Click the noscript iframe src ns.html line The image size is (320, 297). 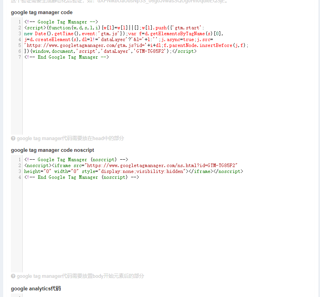coord(131,166)
